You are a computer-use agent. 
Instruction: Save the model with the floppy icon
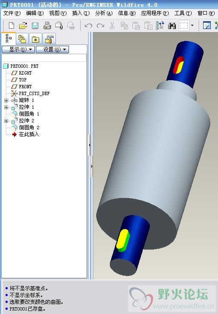pyautogui.click(x=35, y=26)
